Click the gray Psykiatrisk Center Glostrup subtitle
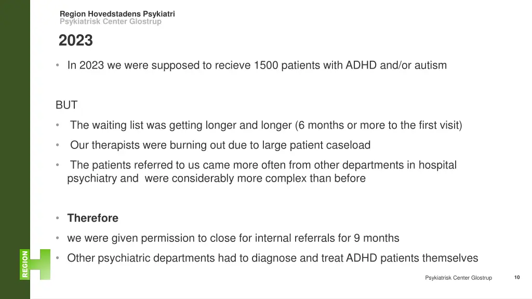 pyautogui.click(x=111, y=21)
